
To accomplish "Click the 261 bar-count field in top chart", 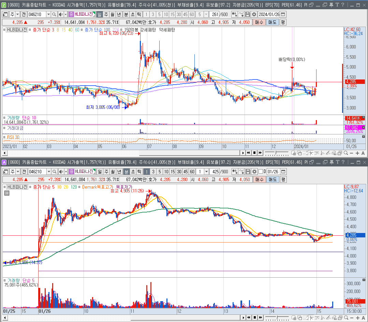I will pyautogui.click(x=215, y=15).
